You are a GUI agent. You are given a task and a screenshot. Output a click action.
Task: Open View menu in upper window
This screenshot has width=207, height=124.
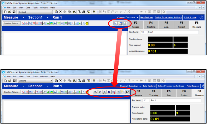pos(21,7)
